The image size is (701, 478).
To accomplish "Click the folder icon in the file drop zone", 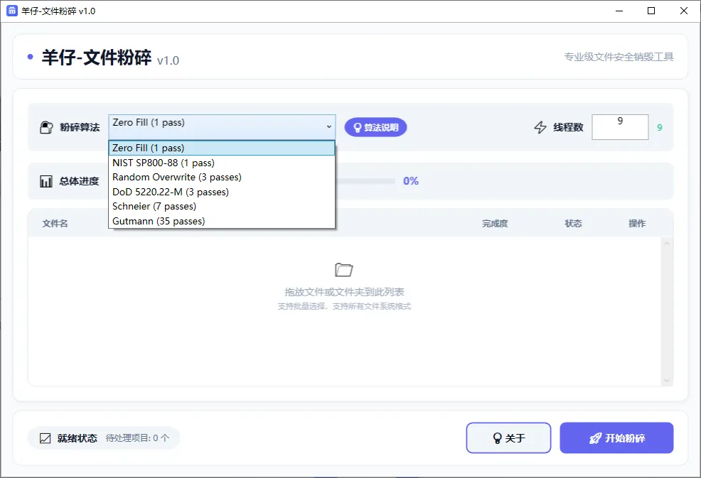I will tap(344, 270).
